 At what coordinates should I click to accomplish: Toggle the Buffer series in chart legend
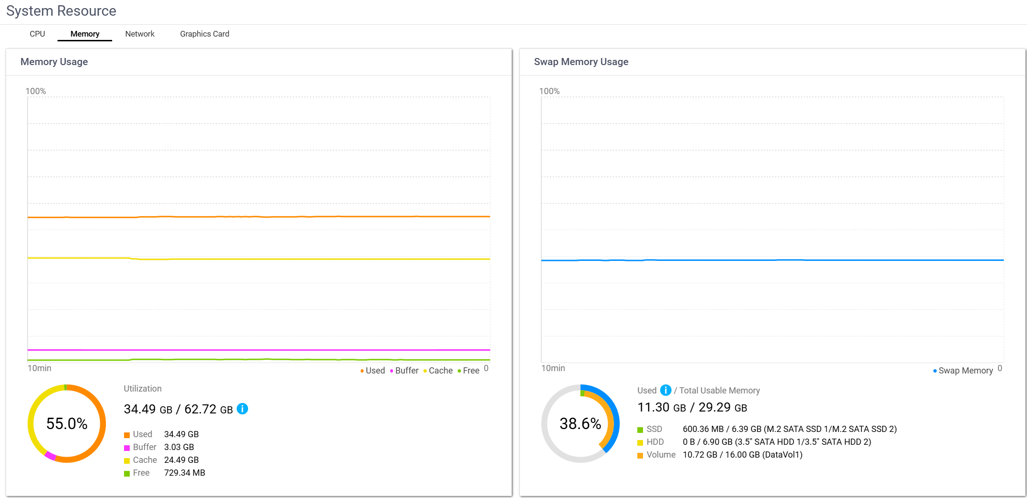click(x=404, y=371)
